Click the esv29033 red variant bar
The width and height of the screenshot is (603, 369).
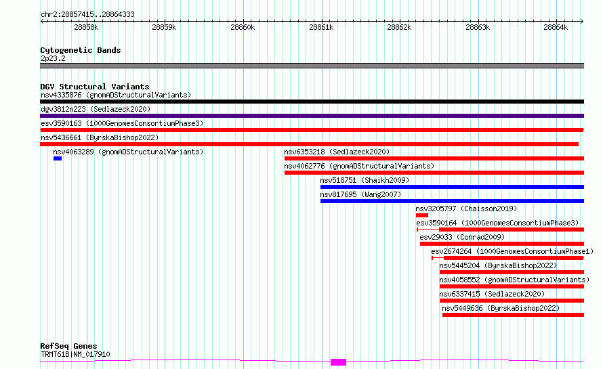click(502, 244)
